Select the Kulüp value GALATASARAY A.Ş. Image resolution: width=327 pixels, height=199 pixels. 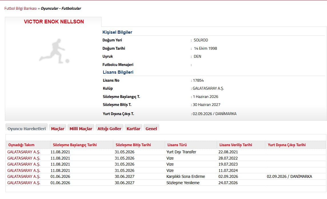pos(208,88)
